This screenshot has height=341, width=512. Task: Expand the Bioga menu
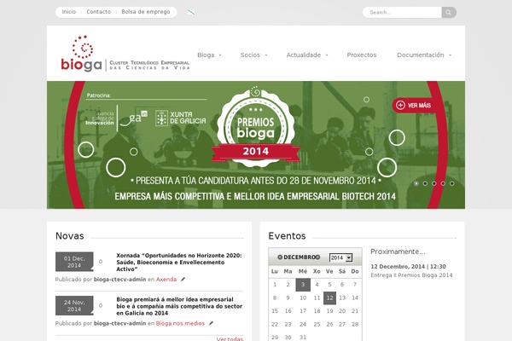[x=209, y=55]
